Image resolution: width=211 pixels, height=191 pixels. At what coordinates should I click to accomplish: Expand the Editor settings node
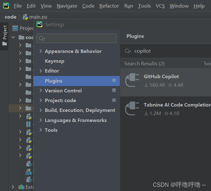[x=41, y=71]
